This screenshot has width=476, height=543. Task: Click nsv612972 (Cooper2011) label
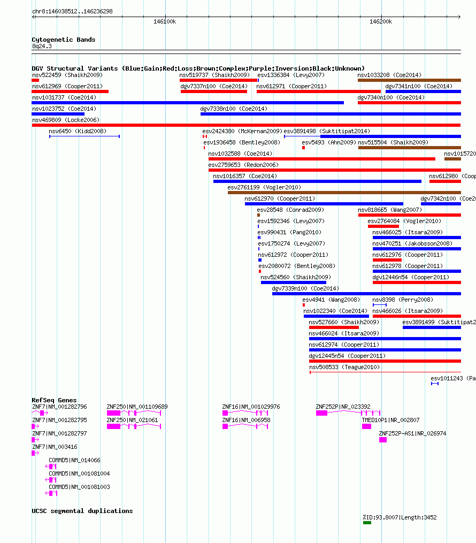coord(293,255)
